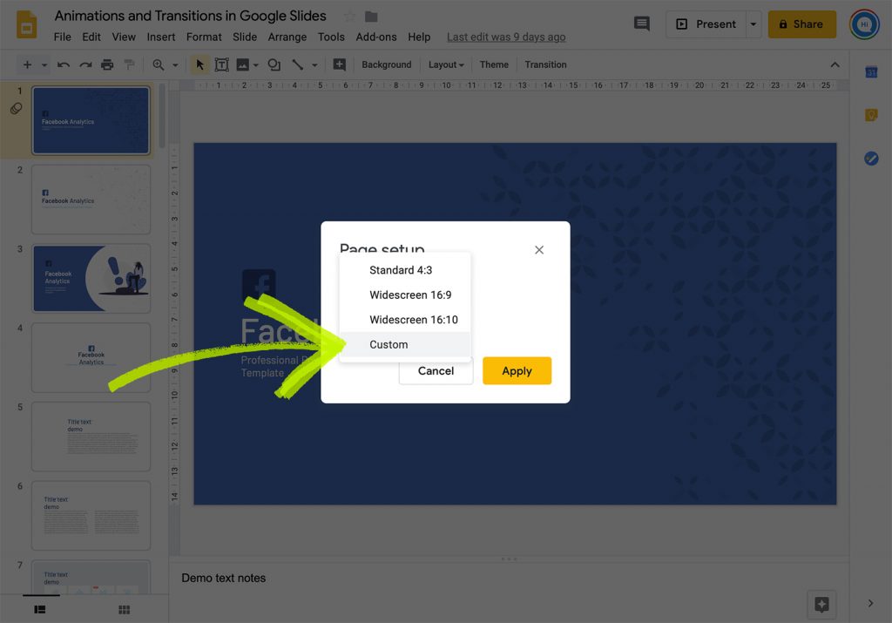892x623 pixels.
Task: Open the Slide menu
Action: [x=245, y=37]
